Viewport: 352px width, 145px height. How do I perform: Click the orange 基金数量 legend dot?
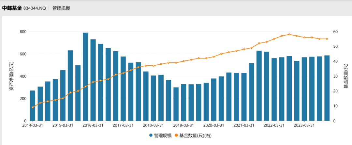[x=176, y=136]
